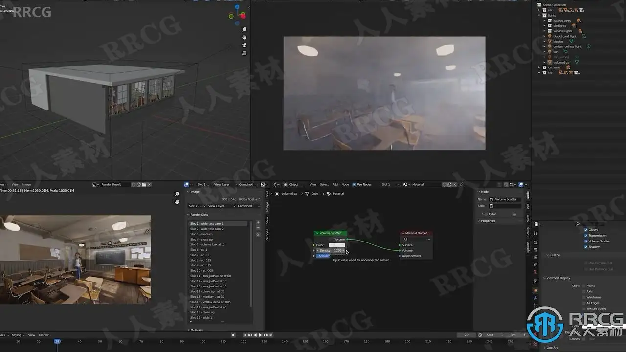Screen dimensions: 626x352
Task: Add a new render slot with plus button
Action: tap(258, 223)
